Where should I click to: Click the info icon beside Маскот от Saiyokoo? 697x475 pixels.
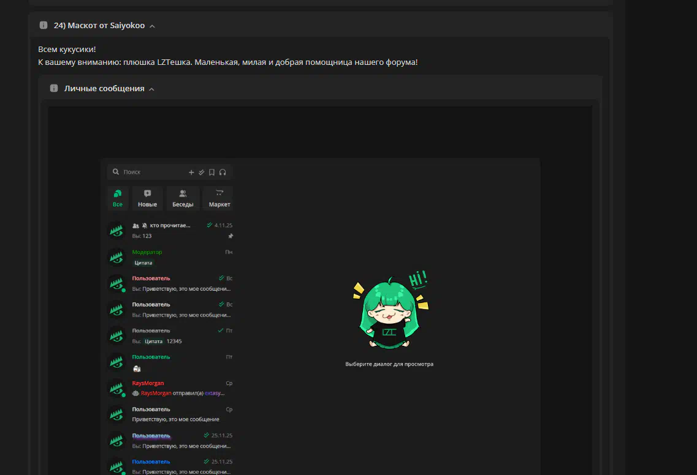pyautogui.click(x=44, y=26)
